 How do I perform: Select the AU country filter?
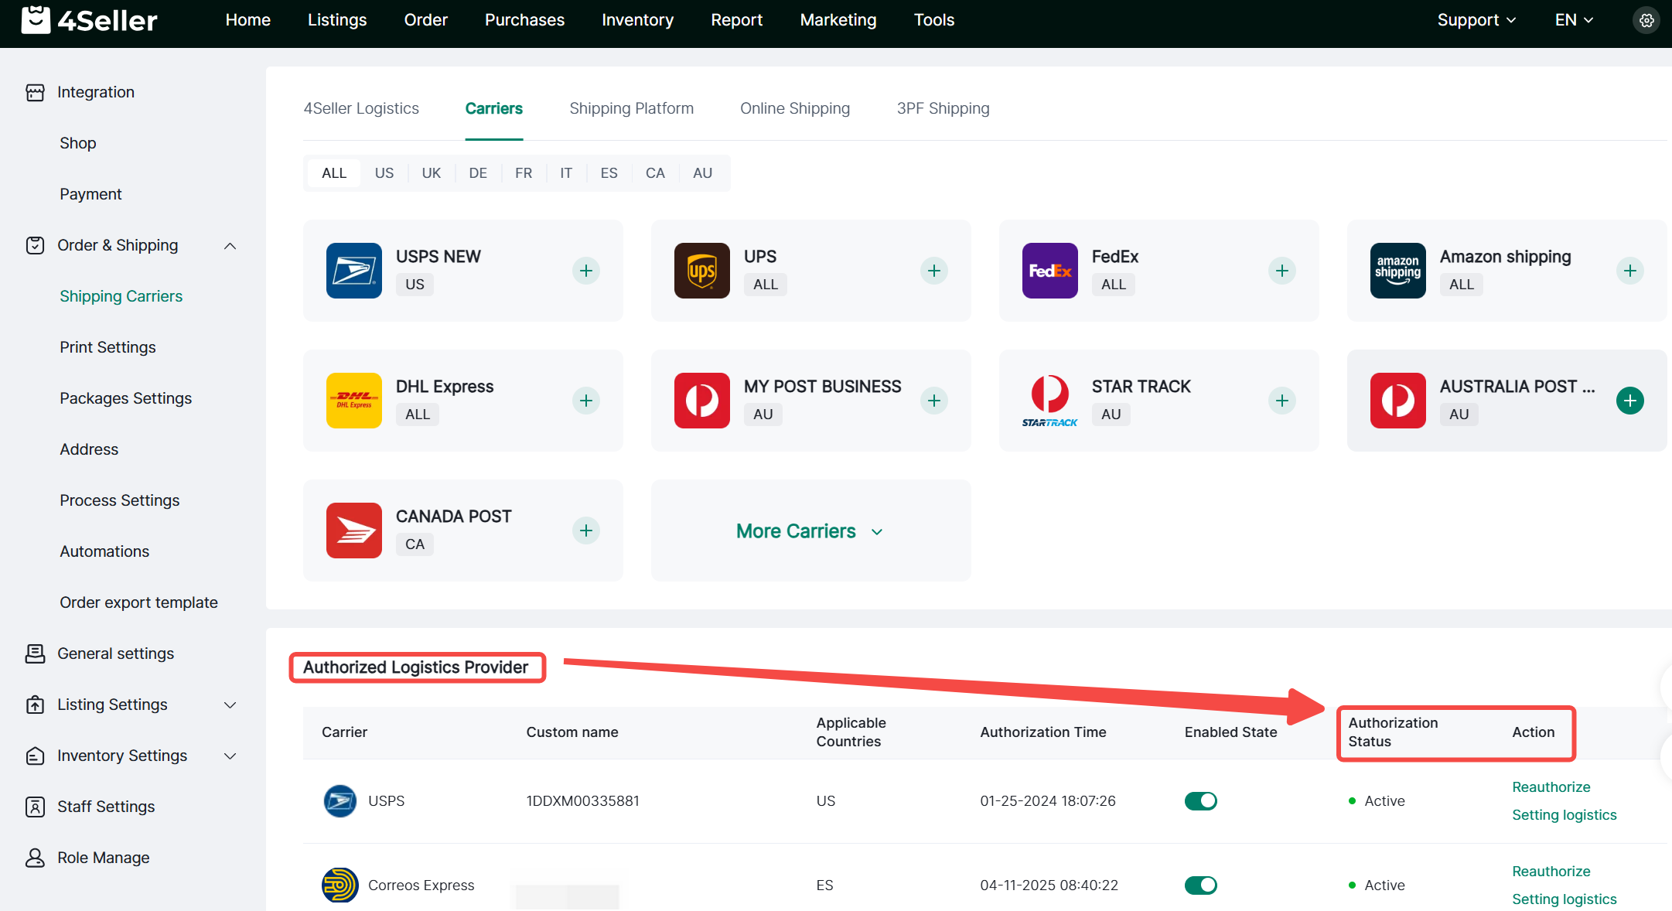point(702,173)
